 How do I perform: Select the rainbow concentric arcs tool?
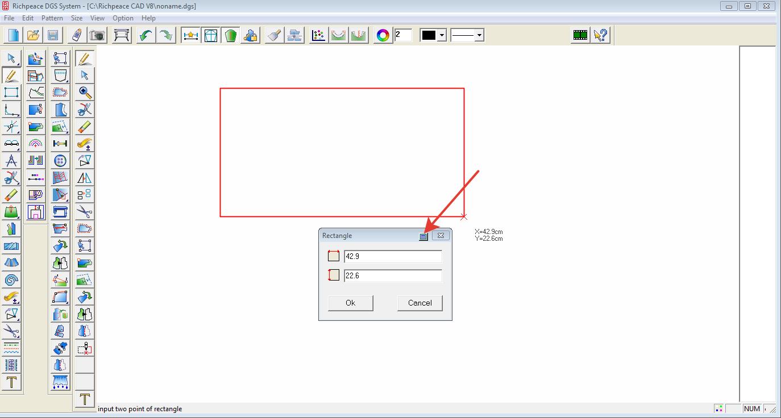click(x=36, y=143)
